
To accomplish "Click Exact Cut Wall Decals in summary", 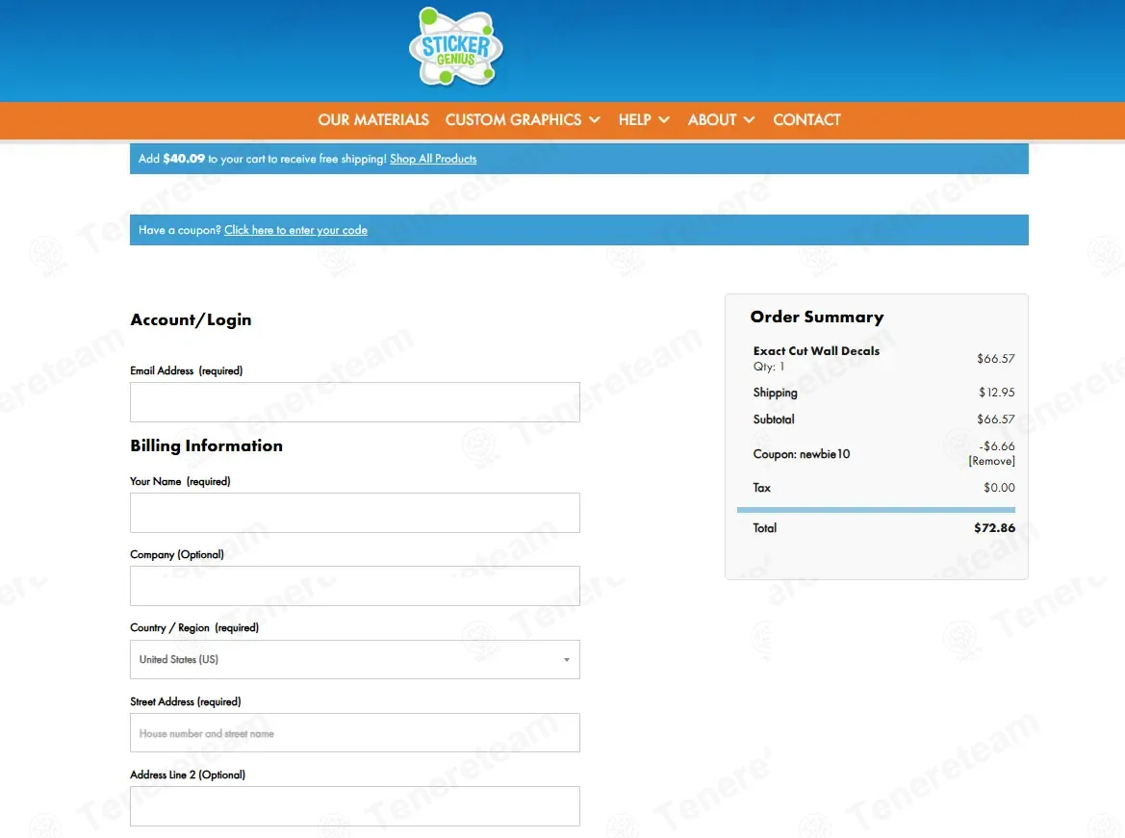I will pyautogui.click(x=816, y=351).
